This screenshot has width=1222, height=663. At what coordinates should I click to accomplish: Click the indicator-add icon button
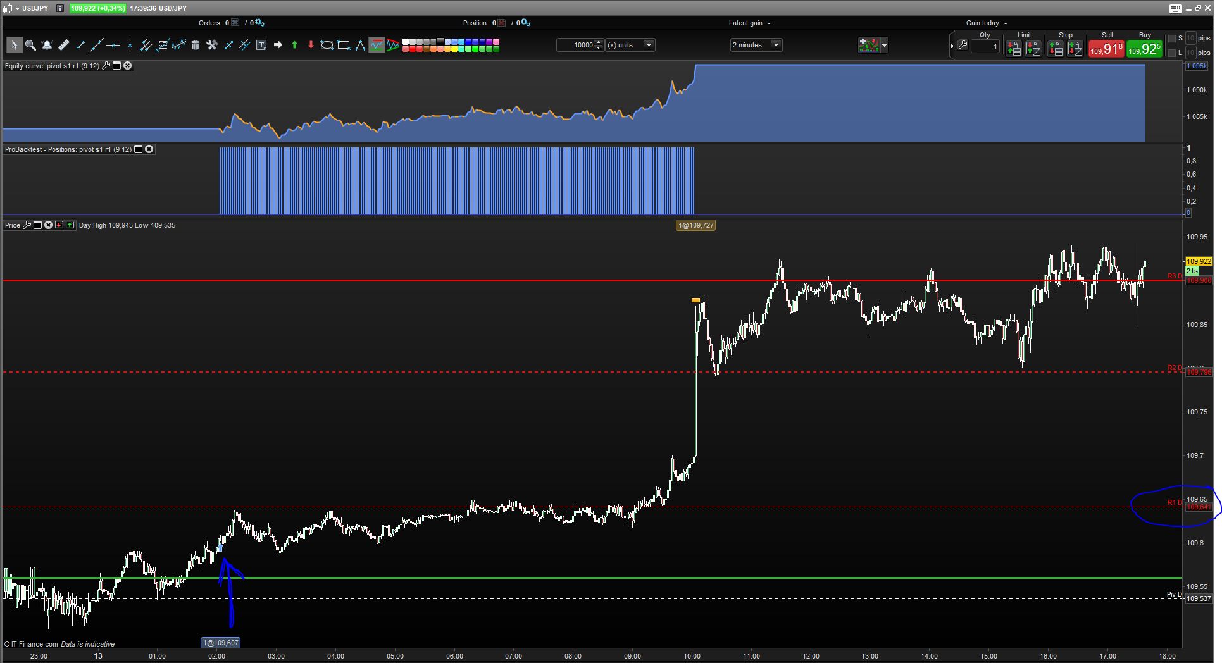pos(869,45)
